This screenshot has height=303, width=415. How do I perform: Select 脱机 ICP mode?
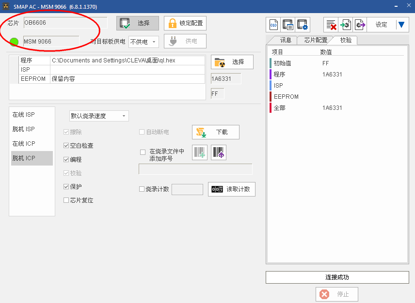tap(32, 158)
